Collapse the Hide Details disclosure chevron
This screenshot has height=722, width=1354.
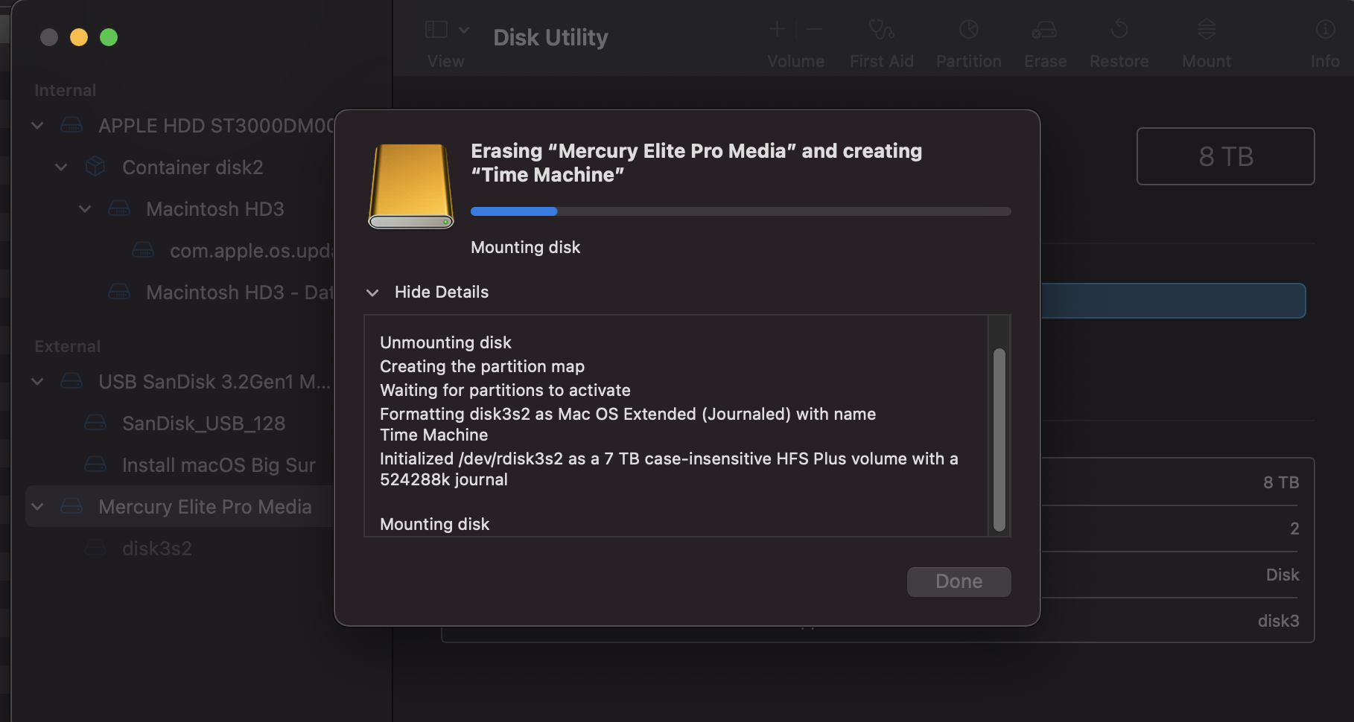(372, 293)
